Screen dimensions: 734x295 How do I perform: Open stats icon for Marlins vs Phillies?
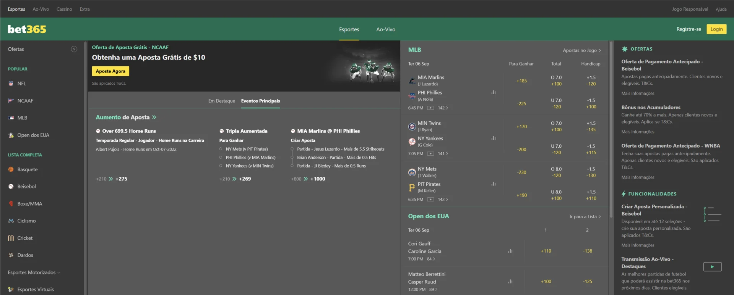tap(494, 92)
